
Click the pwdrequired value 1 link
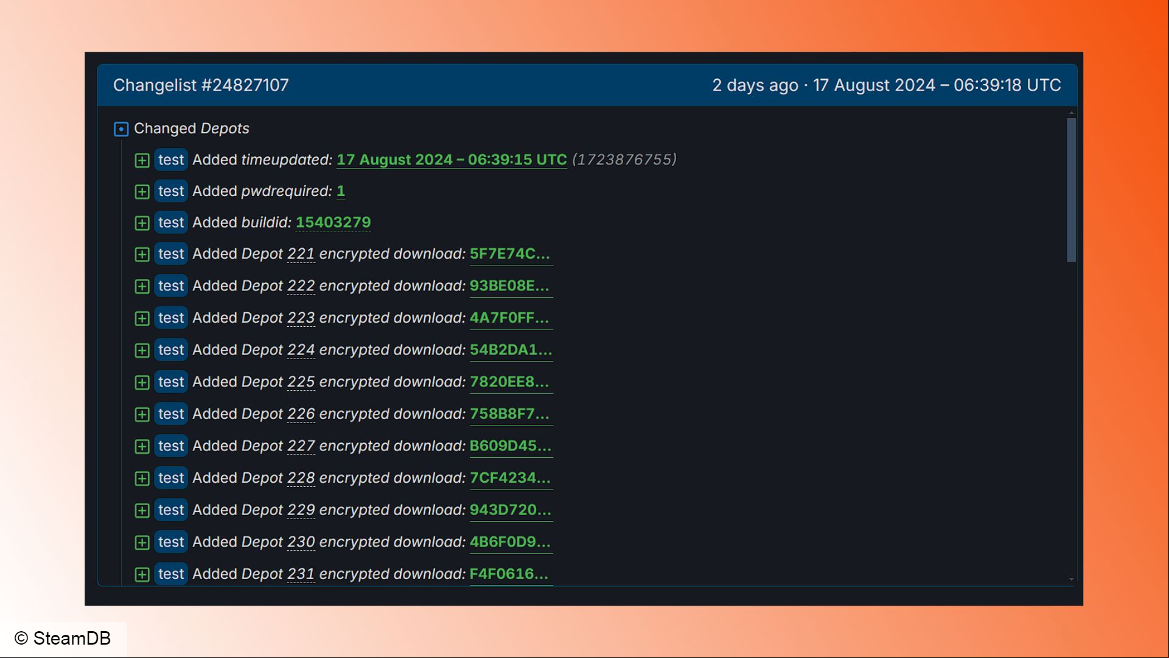[x=341, y=191]
